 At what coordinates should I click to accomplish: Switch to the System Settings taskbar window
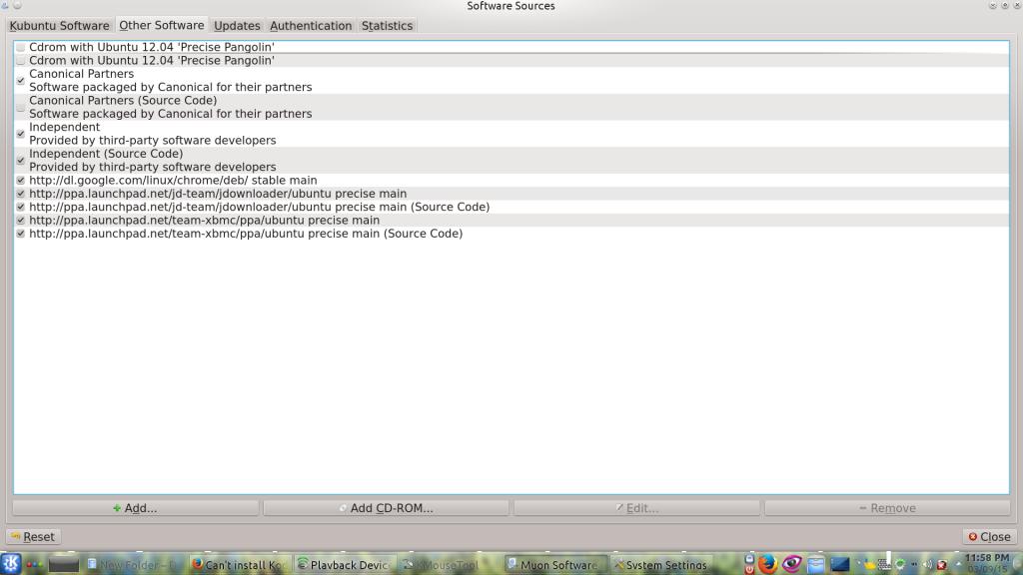[659, 565]
